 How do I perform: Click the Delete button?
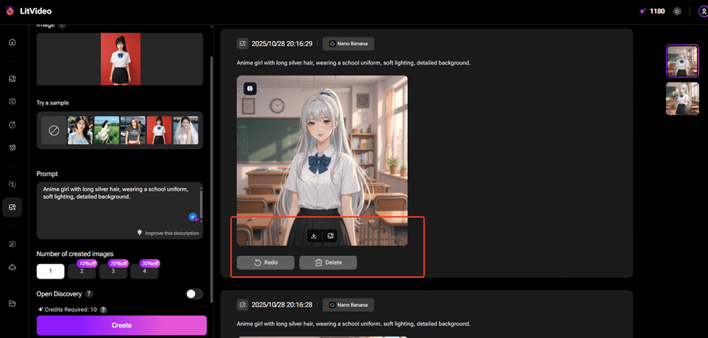pyautogui.click(x=328, y=262)
